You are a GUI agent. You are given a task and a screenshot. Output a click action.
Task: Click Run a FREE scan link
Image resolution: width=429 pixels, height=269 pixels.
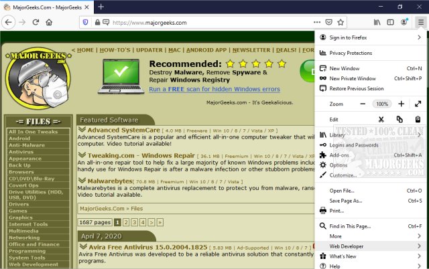pyautogui.click(x=214, y=89)
